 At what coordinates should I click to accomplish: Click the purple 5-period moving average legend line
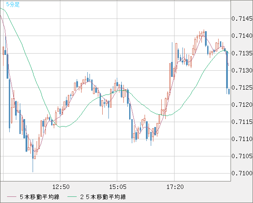[11, 197]
